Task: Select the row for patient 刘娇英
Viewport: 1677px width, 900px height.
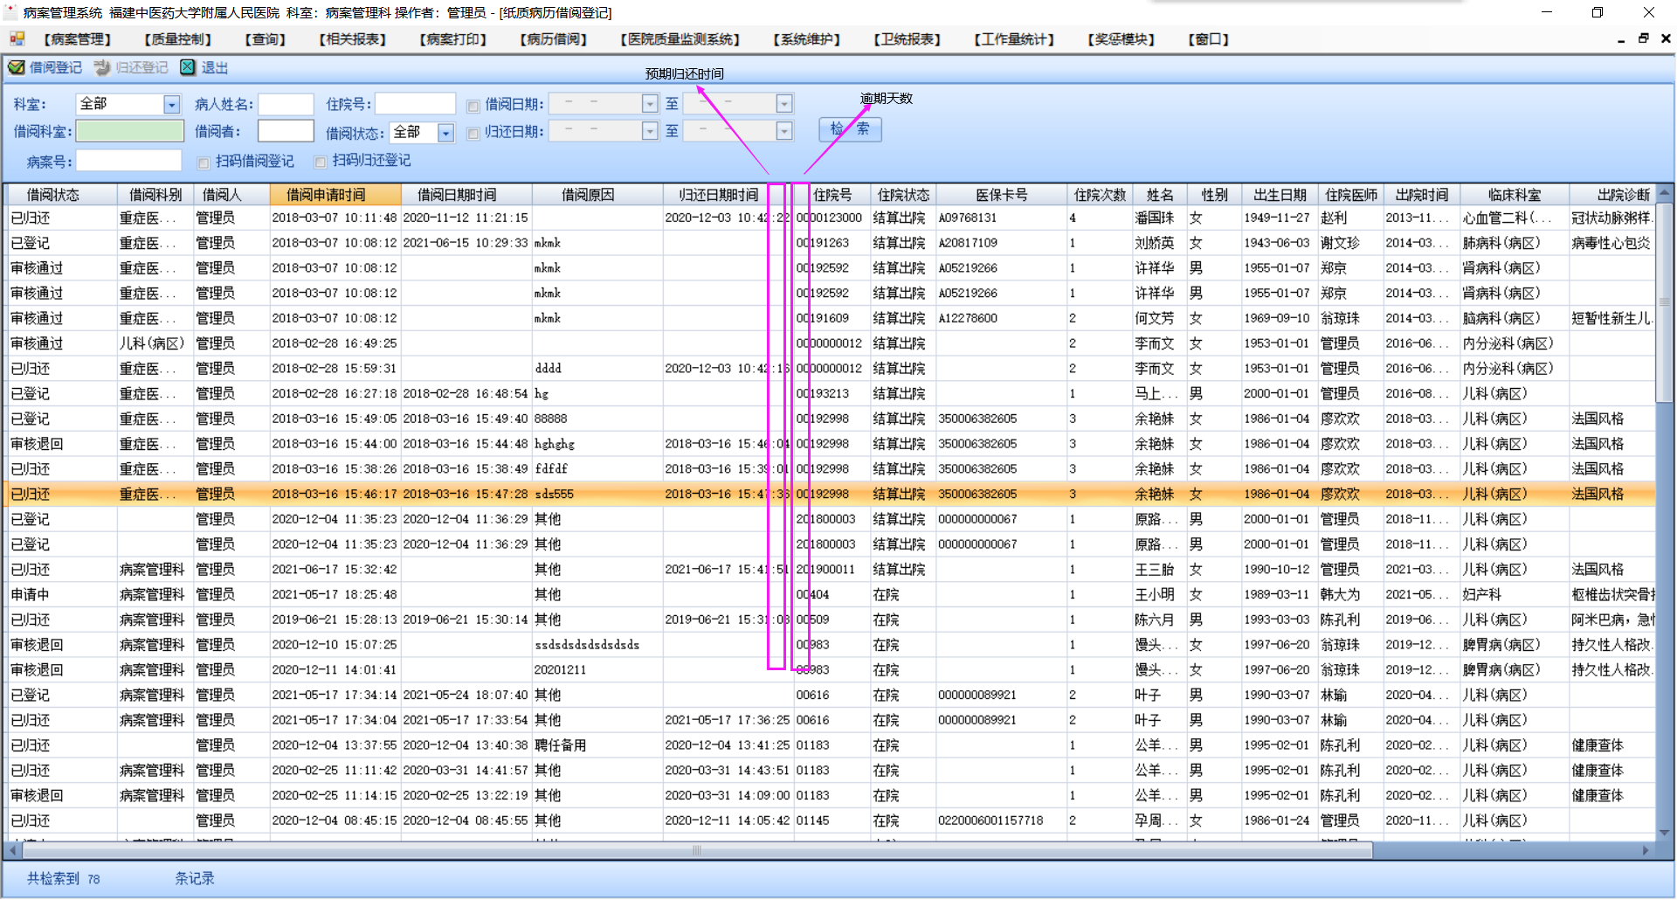Action: point(830,243)
